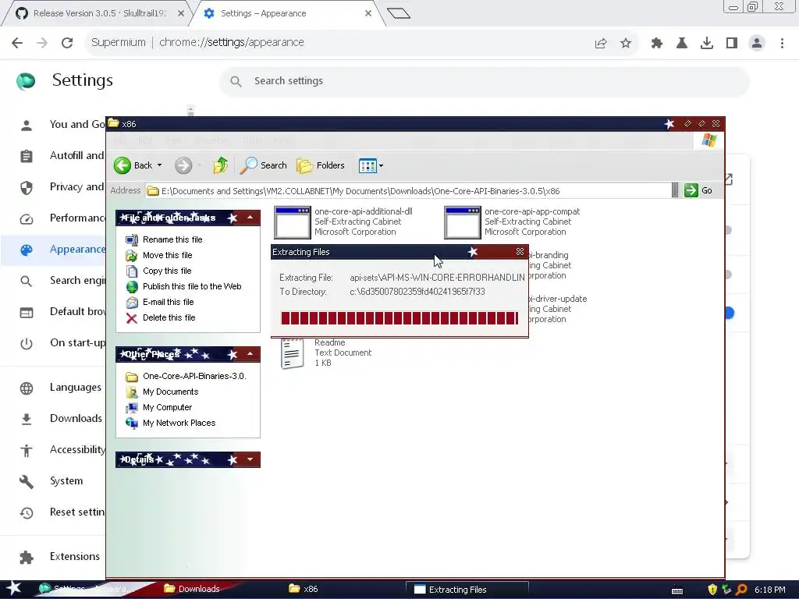This screenshot has height=599, width=799.
Task: Click the Chrome back navigation arrow
Action: pyautogui.click(x=17, y=43)
